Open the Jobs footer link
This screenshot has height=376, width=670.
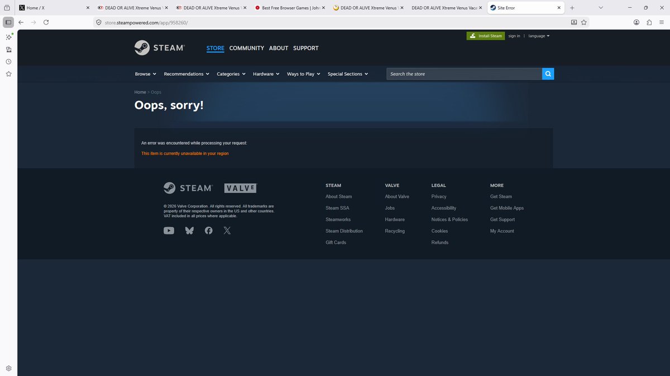pos(390,208)
